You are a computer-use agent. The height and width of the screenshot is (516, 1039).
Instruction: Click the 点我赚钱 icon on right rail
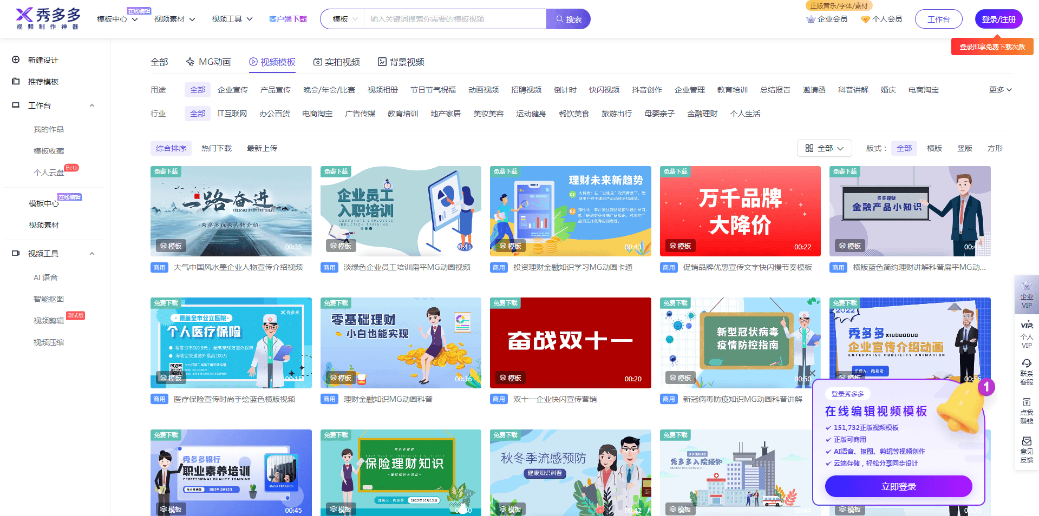pos(1026,402)
